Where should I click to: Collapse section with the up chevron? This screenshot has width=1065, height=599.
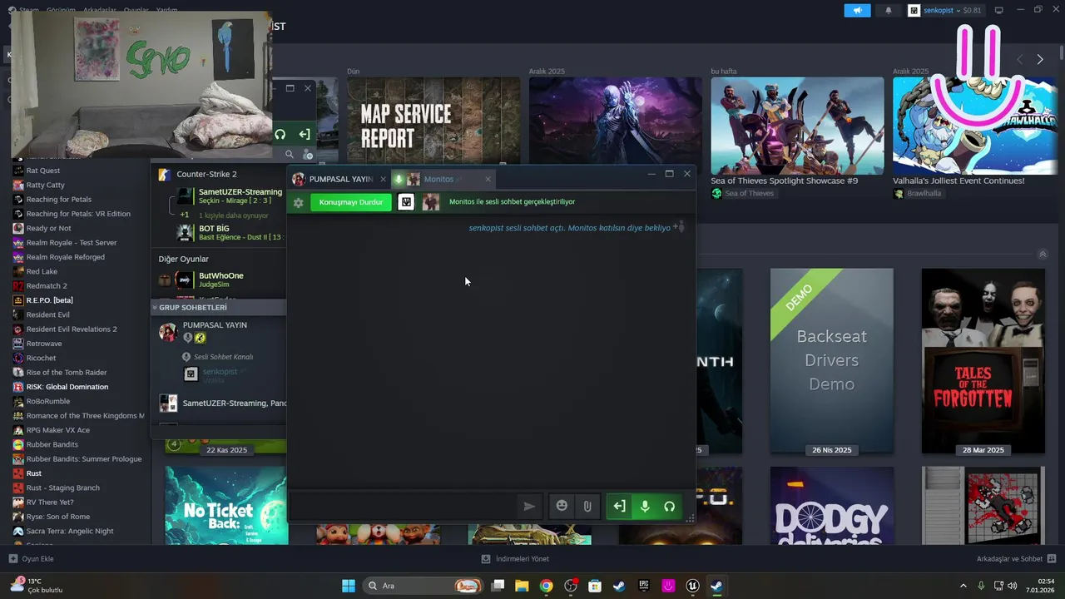tap(1043, 254)
